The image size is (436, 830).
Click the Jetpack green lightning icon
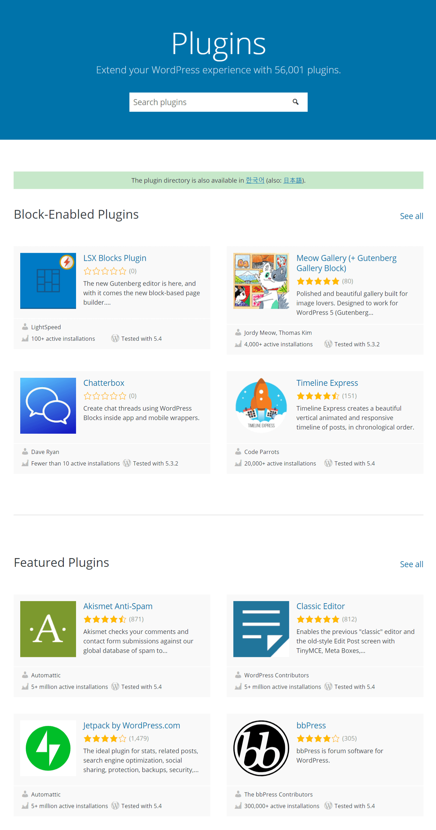[x=48, y=748]
